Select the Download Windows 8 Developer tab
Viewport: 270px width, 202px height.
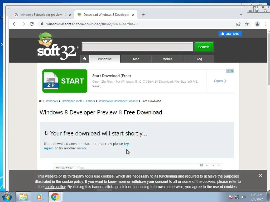point(105,15)
